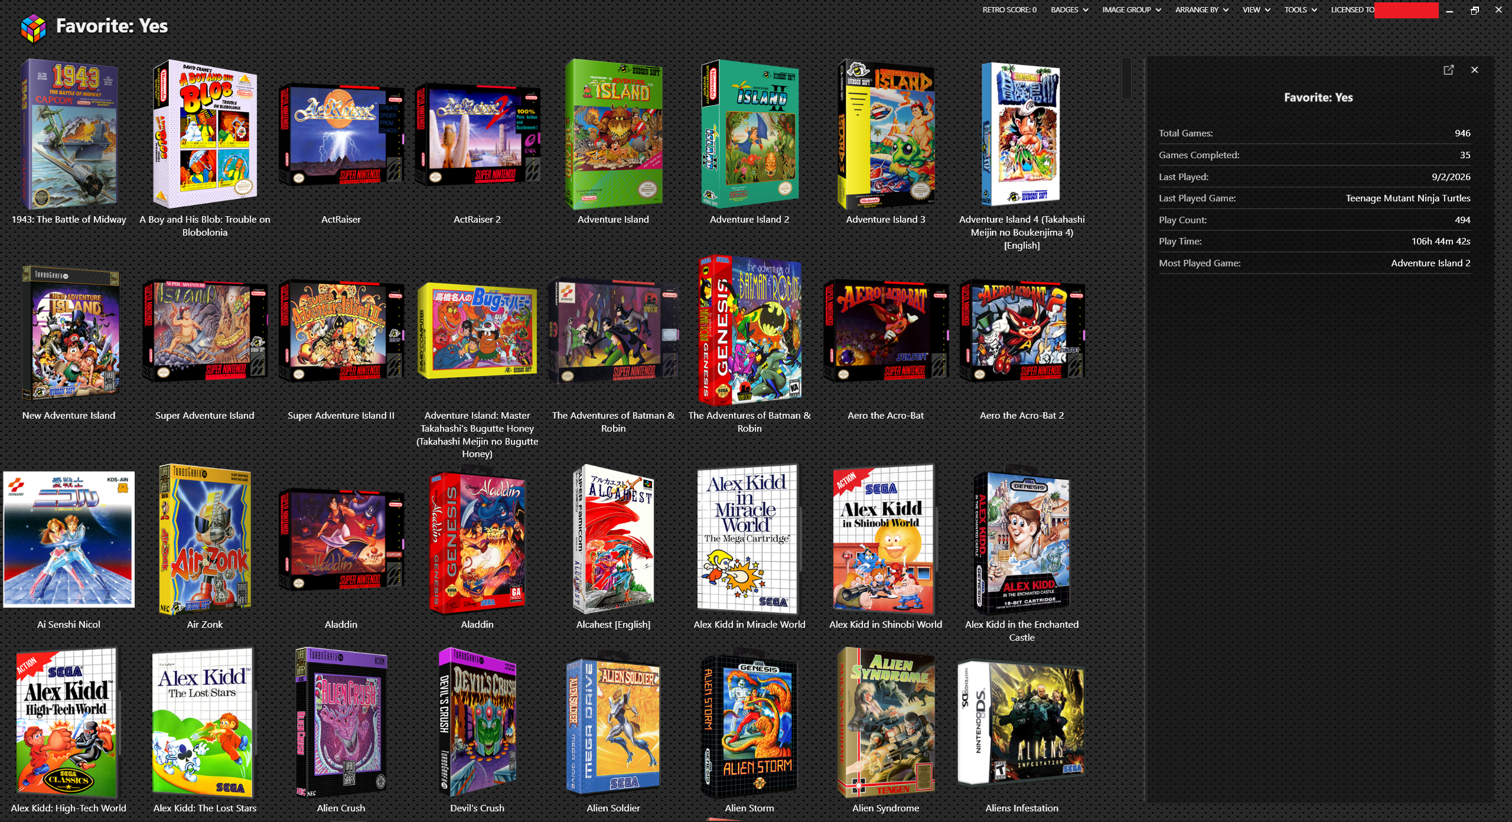Click the Super Adventure Island II title
The height and width of the screenshot is (822, 1512).
pos(341,415)
